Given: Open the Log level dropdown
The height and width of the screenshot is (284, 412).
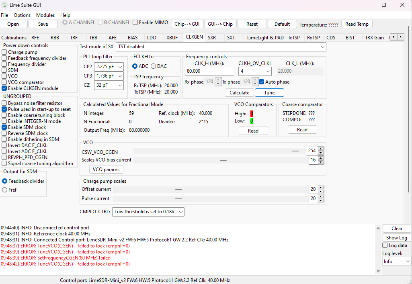Looking at the screenshot, I should (396, 262).
